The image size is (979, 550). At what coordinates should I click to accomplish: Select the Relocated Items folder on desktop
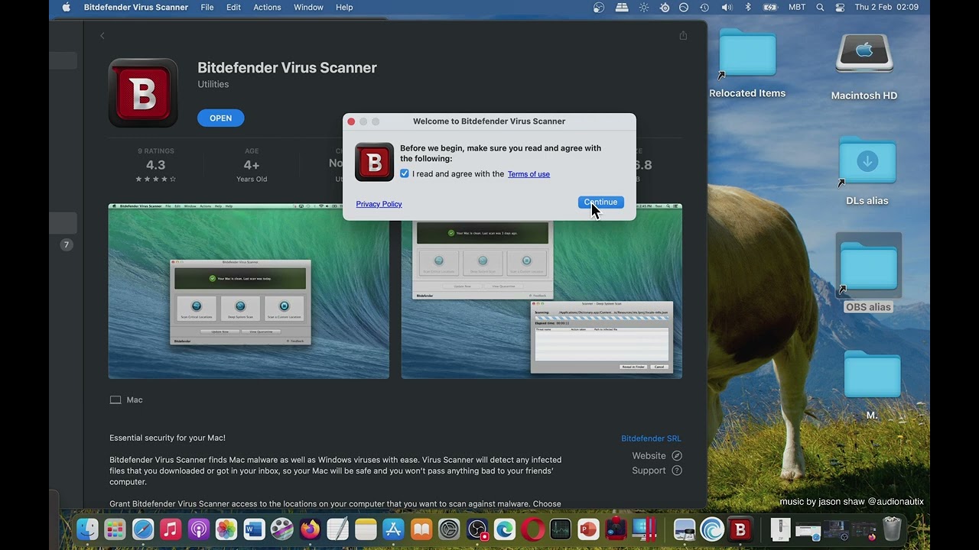tap(747, 53)
